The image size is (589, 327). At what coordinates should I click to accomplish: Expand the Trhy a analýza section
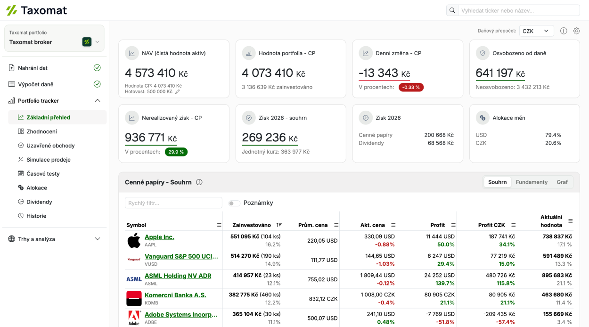coord(98,239)
